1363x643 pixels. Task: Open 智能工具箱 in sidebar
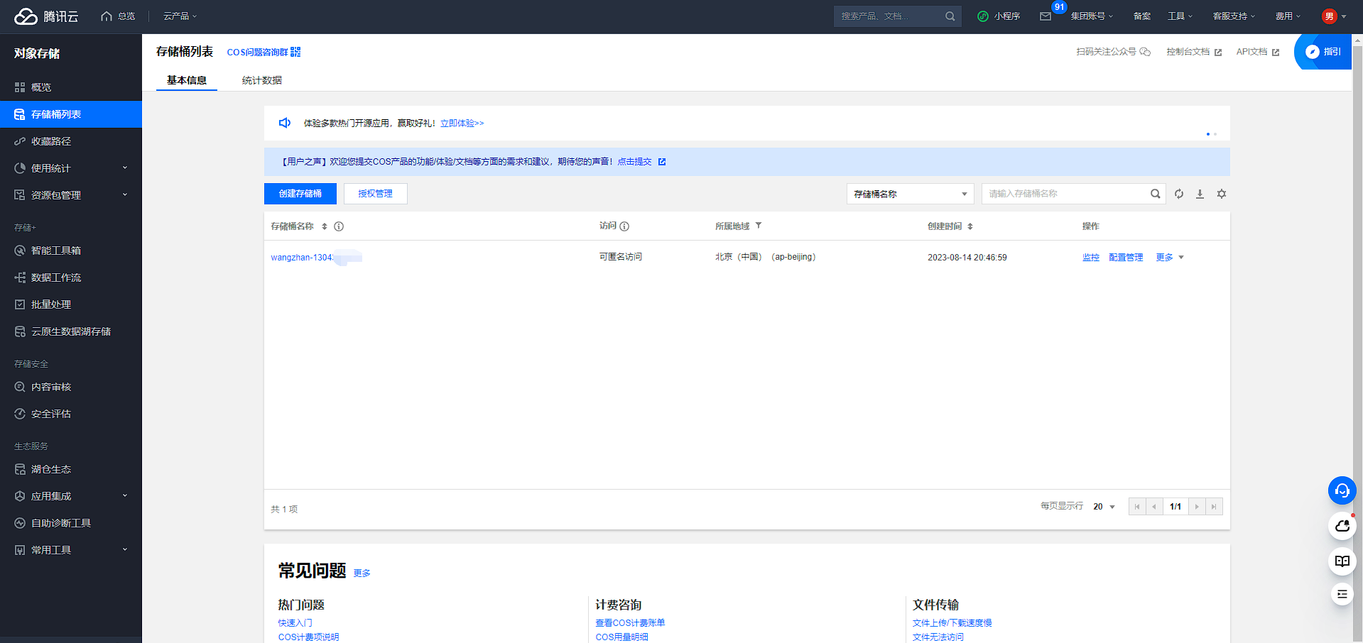click(x=71, y=251)
